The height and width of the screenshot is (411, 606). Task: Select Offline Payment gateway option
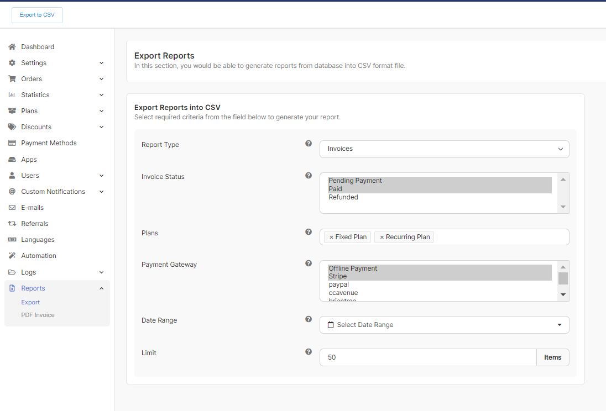[440, 268]
